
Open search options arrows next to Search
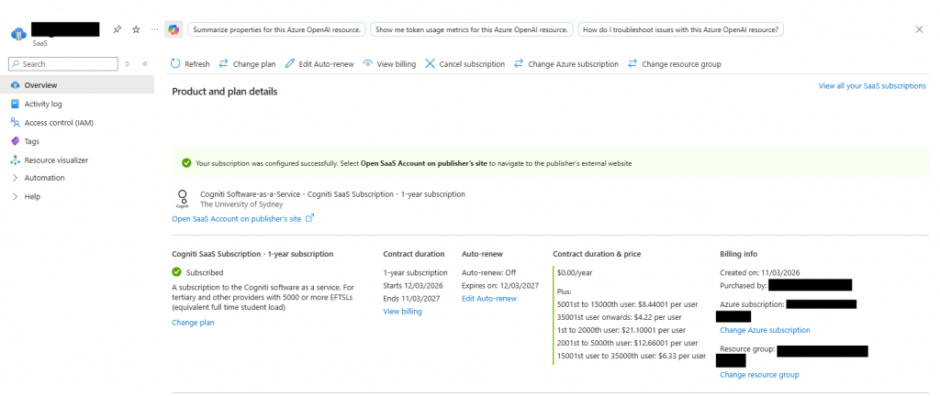tap(128, 64)
